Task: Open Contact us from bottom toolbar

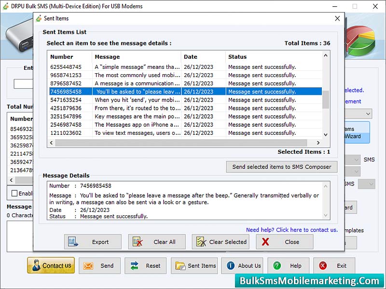Action: coord(51,265)
